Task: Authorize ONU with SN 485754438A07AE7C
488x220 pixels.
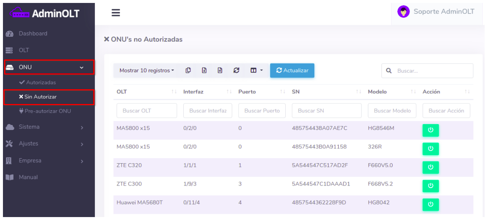Action: pyautogui.click(x=430, y=130)
